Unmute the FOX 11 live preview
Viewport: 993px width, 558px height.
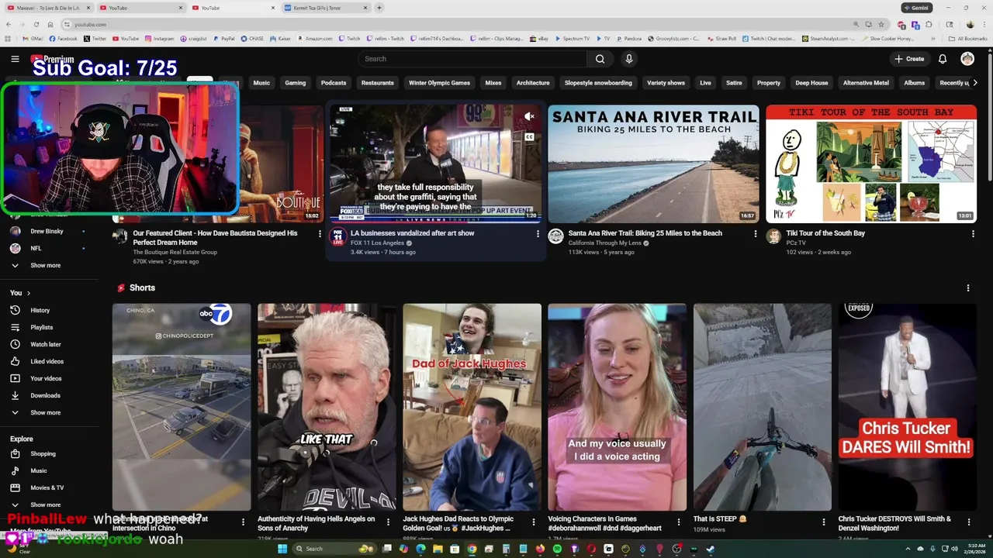[529, 117]
